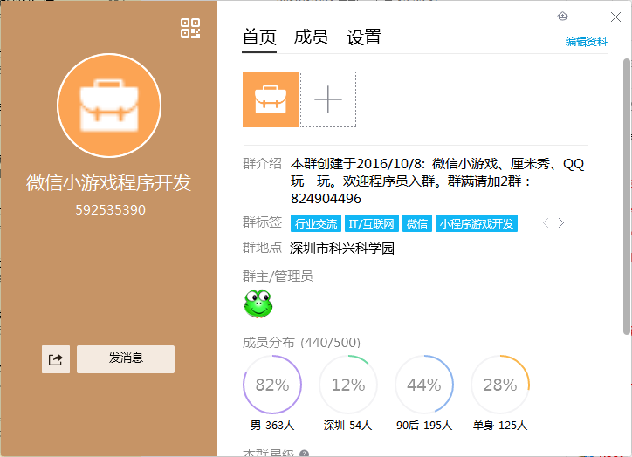Click the group name 微信小游戏程序开发
Viewport: 632px width, 457px height.
[x=109, y=183]
